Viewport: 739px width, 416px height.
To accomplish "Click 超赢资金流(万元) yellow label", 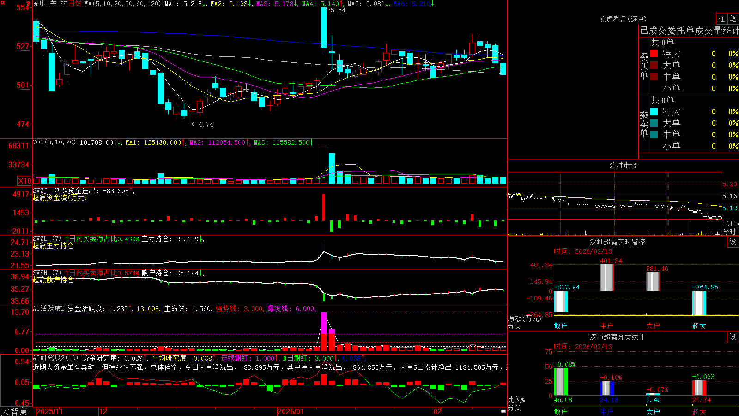I will tap(60, 197).
